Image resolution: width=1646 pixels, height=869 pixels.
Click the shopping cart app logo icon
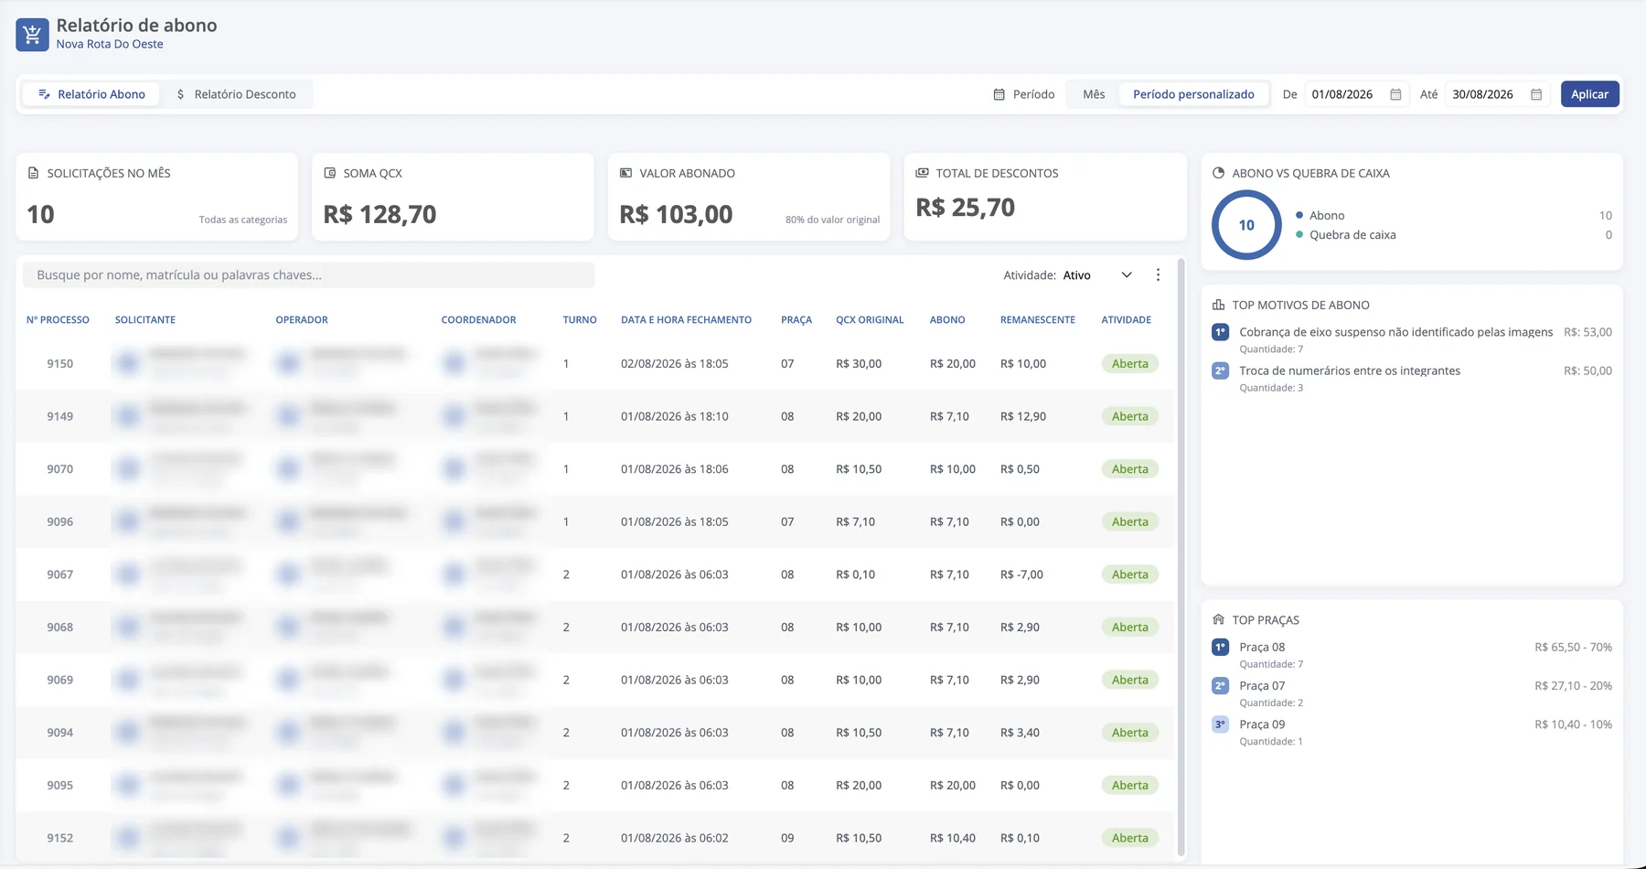tap(32, 35)
